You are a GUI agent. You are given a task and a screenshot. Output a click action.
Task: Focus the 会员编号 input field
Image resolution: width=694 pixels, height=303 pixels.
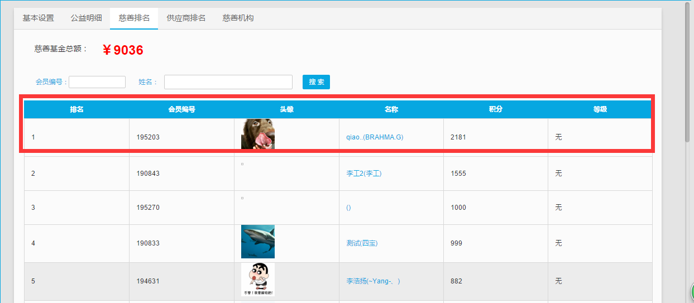[x=97, y=82]
